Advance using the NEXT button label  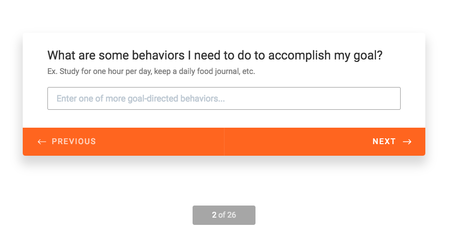[384, 141]
